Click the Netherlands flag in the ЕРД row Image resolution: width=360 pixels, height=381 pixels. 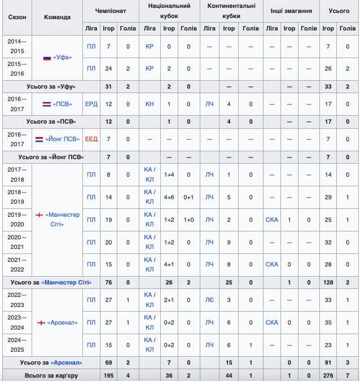click(x=47, y=104)
